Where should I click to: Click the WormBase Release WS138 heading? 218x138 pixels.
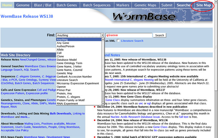(27, 16)
